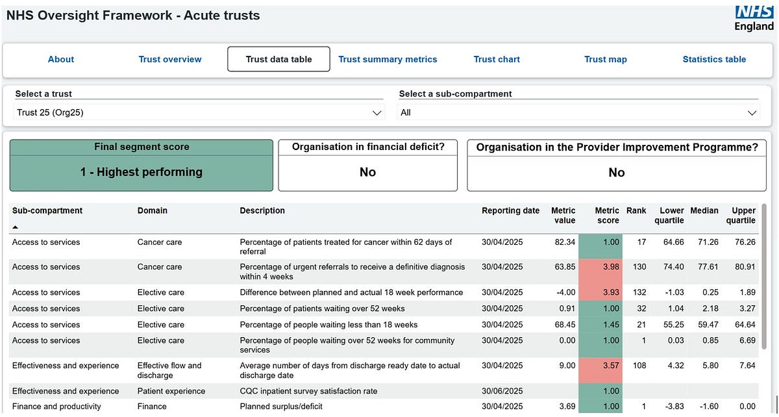779x417 pixels.
Task: Click the 'Finance and productivity' sub-compartment cell
Action: tap(56, 407)
